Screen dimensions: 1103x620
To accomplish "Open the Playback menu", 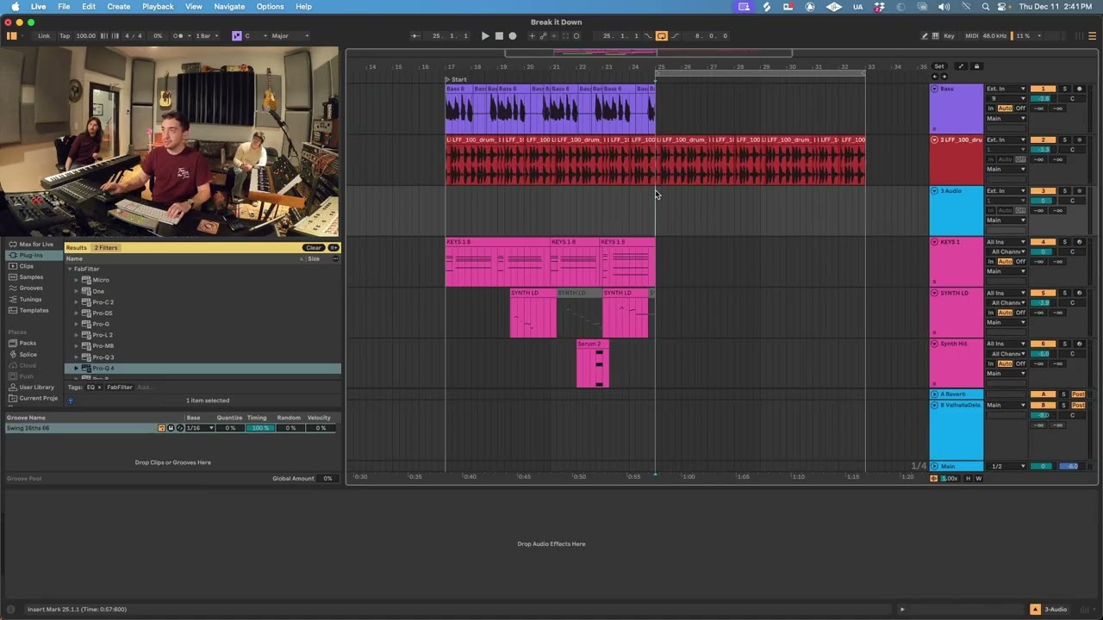I will tap(158, 6).
